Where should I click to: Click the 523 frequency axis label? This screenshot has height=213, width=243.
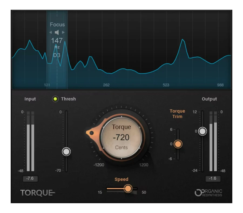166,85
